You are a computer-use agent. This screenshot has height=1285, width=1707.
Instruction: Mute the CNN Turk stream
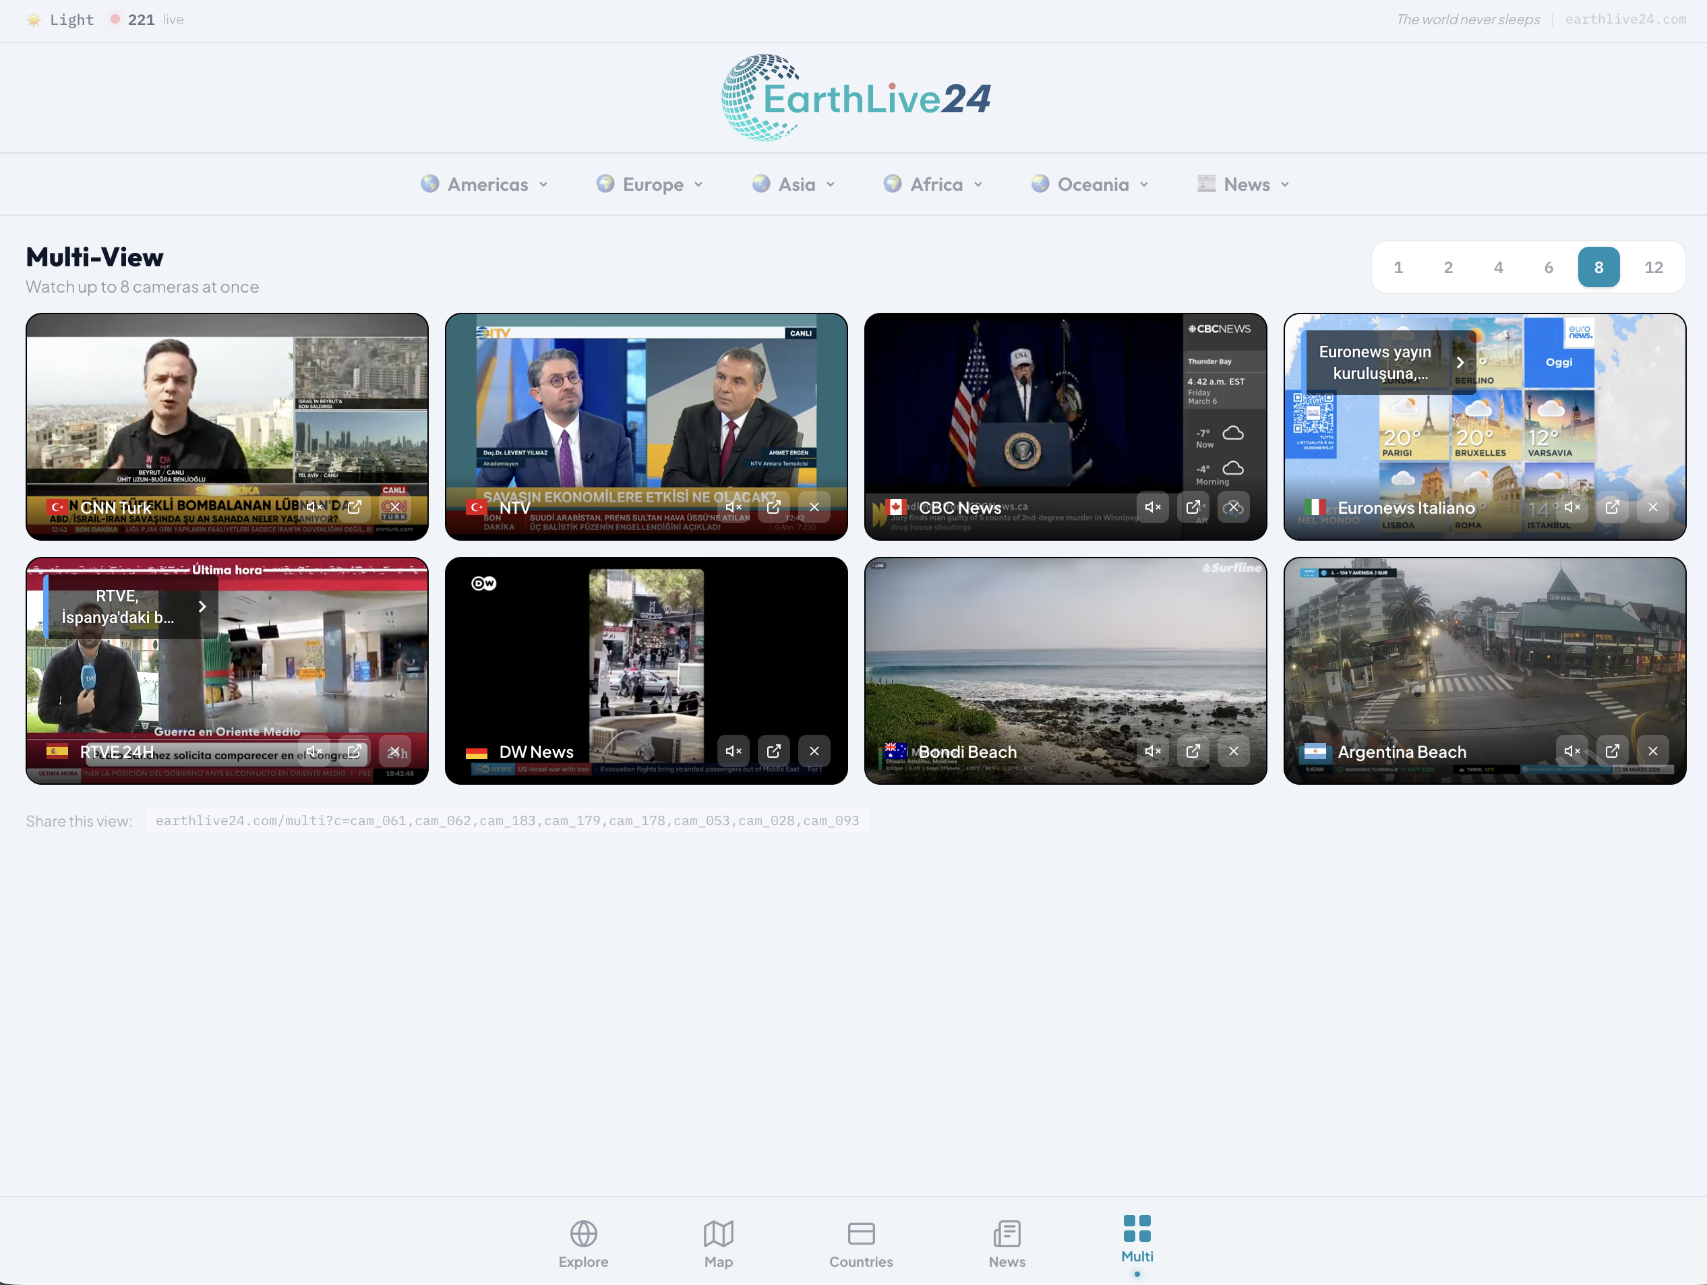[x=313, y=506]
